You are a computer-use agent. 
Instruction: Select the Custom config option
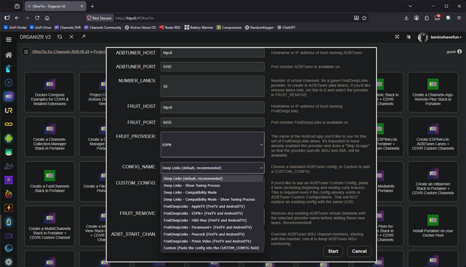click(x=212, y=248)
